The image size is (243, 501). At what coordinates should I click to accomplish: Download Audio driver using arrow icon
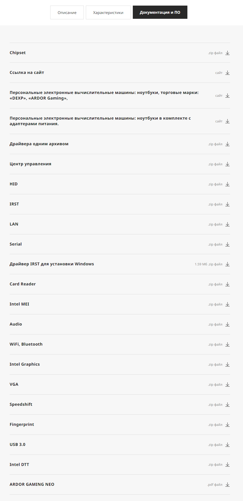coord(228,324)
